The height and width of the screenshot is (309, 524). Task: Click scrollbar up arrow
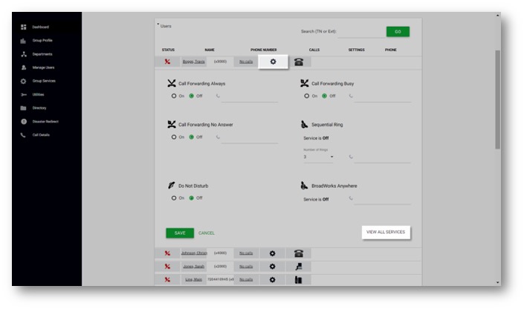(498, 16)
